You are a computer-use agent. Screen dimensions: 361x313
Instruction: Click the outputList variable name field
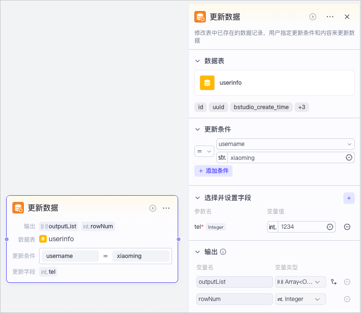(234, 282)
